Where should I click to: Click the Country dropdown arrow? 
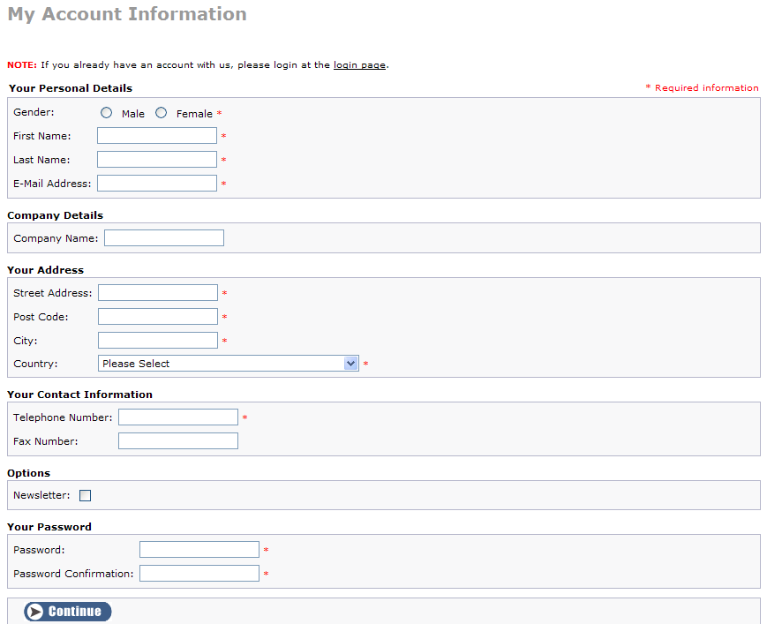click(350, 364)
